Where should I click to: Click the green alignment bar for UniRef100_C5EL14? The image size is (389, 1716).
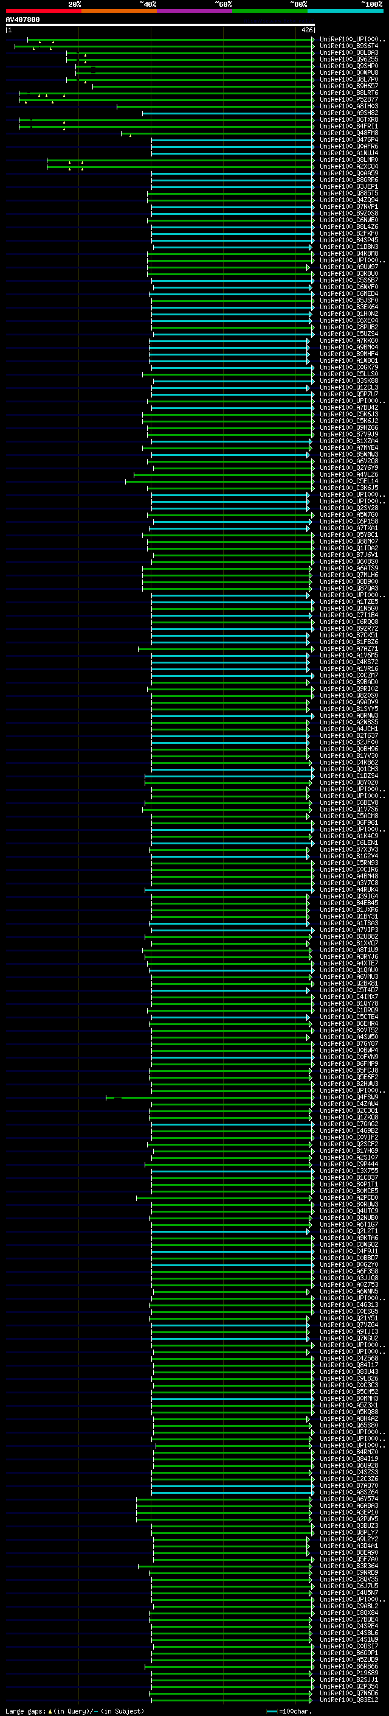(x=219, y=482)
